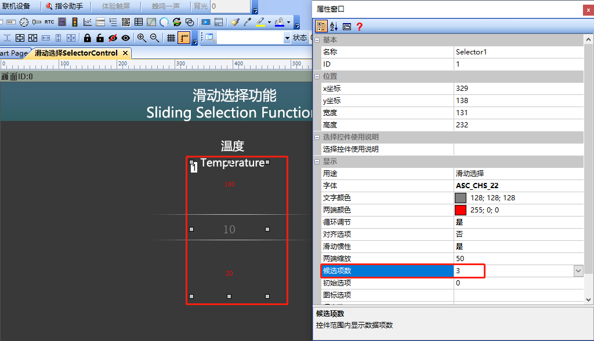Select the traffic light icon tool
The height and width of the screenshot is (341, 594).
[75, 22]
